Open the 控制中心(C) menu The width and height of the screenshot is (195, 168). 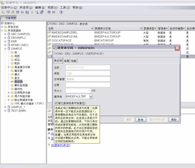(x=9, y=8)
